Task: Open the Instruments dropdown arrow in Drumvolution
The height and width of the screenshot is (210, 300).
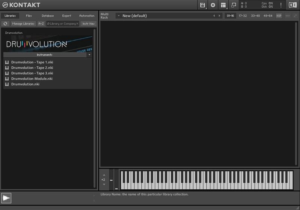Action: [x=89, y=55]
